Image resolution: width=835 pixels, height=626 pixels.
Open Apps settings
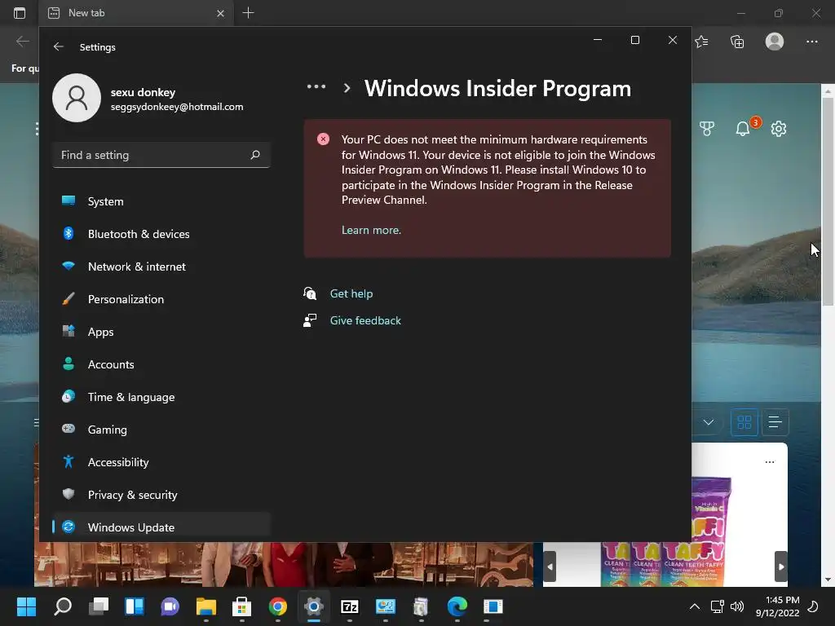[x=161, y=332]
